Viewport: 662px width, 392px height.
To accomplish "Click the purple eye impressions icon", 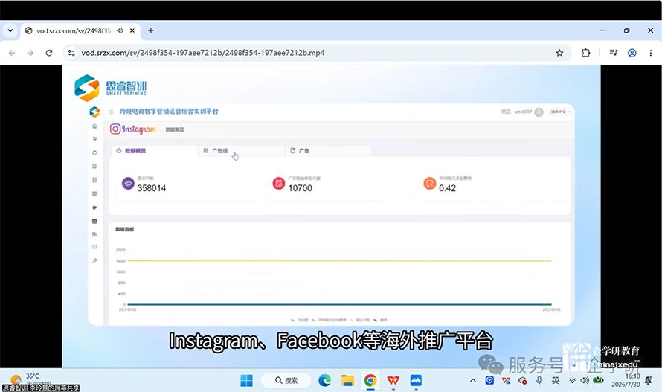I will pyautogui.click(x=128, y=184).
